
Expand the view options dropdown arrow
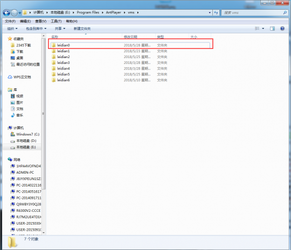pos(263,28)
